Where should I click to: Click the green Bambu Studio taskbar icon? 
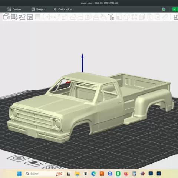tap(118, 174)
